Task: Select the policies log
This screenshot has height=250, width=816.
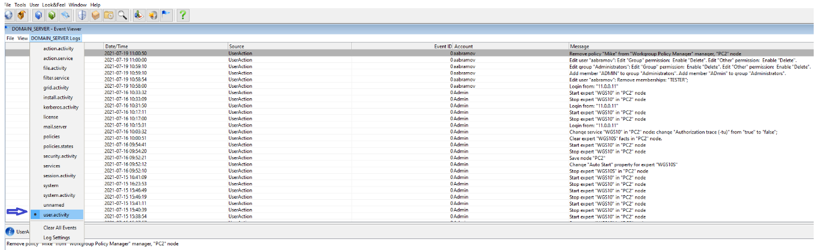Action: tap(57, 137)
